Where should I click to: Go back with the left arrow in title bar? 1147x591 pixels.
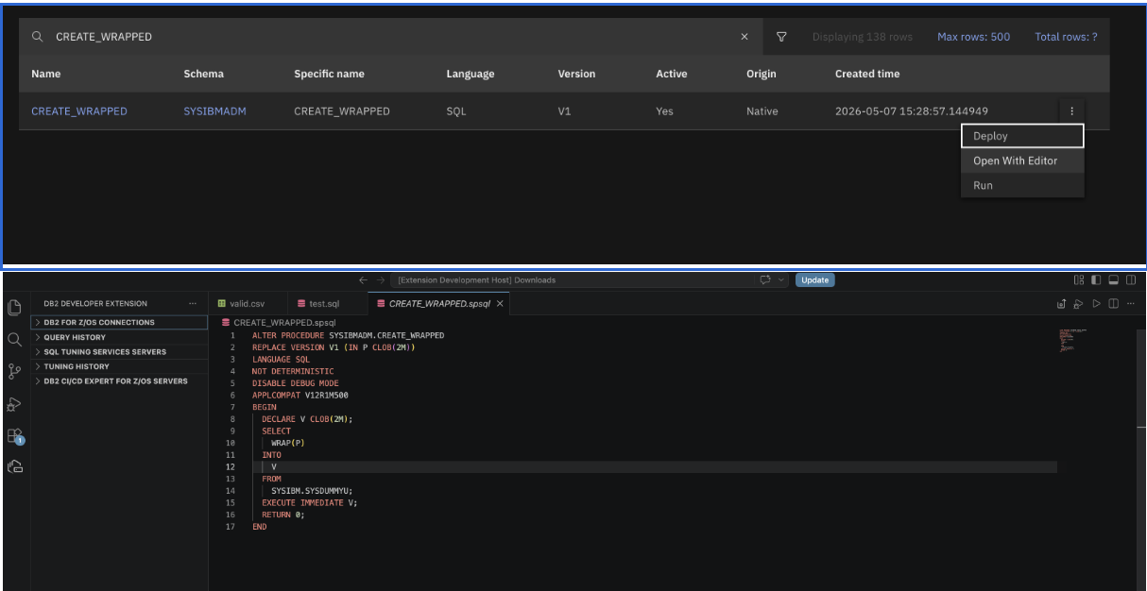[363, 280]
